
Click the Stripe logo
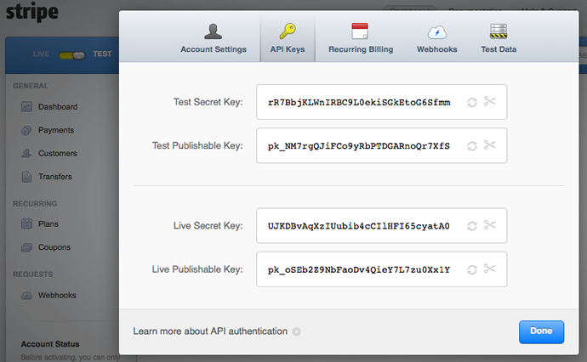click(x=32, y=11)
